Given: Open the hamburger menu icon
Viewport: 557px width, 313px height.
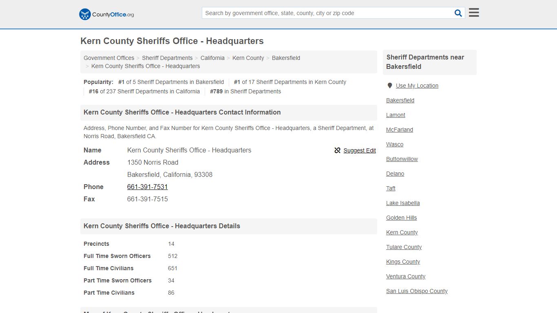Looking at the screenshot, I should click(474, 13).
